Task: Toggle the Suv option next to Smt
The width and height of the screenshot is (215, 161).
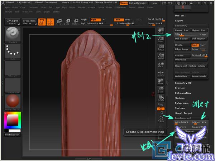Action: click(202, 45)
